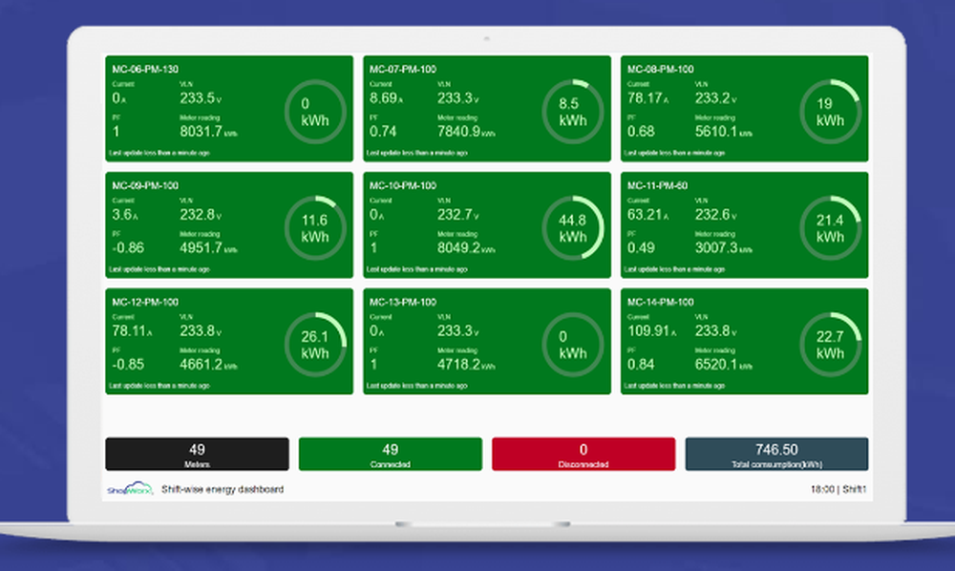Choose the 22.7 kWh gauge on MC-14-PM-100
This screenshot has width=955, height=571.
pyautogui.click(x=830, y=344)
